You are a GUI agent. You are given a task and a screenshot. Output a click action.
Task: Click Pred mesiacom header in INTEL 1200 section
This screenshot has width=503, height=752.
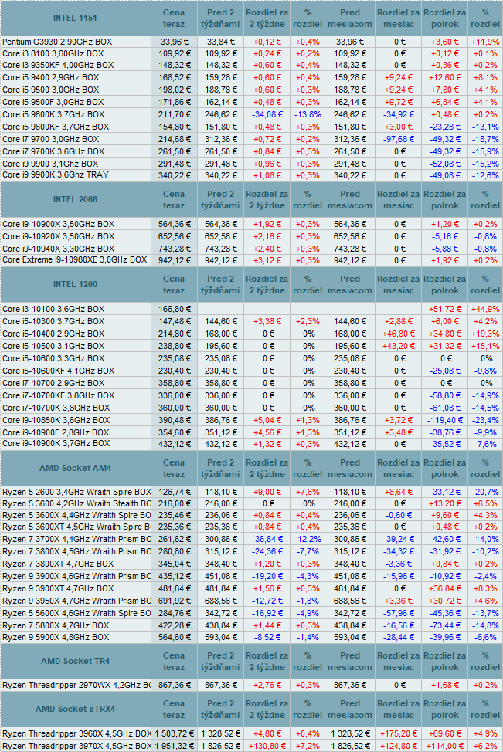coord(350,284)
